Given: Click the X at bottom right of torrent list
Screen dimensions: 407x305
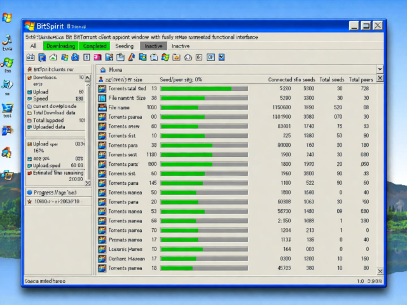Looking at the screenshot, I should click(x=380, y=271).
